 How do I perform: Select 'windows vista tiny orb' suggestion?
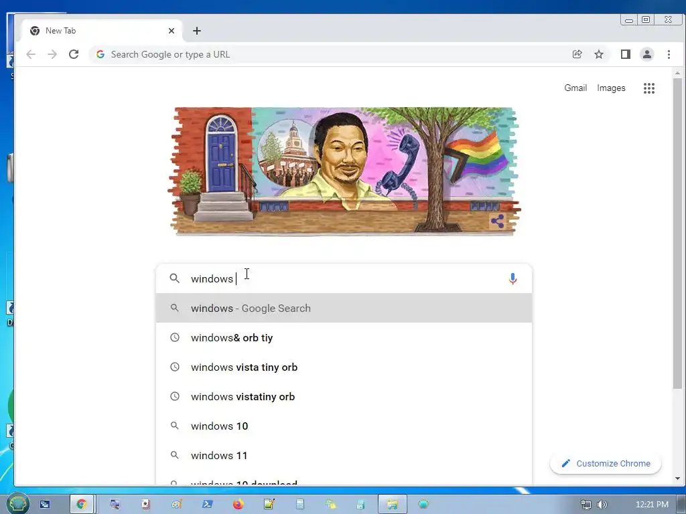(x=344, y=367)
